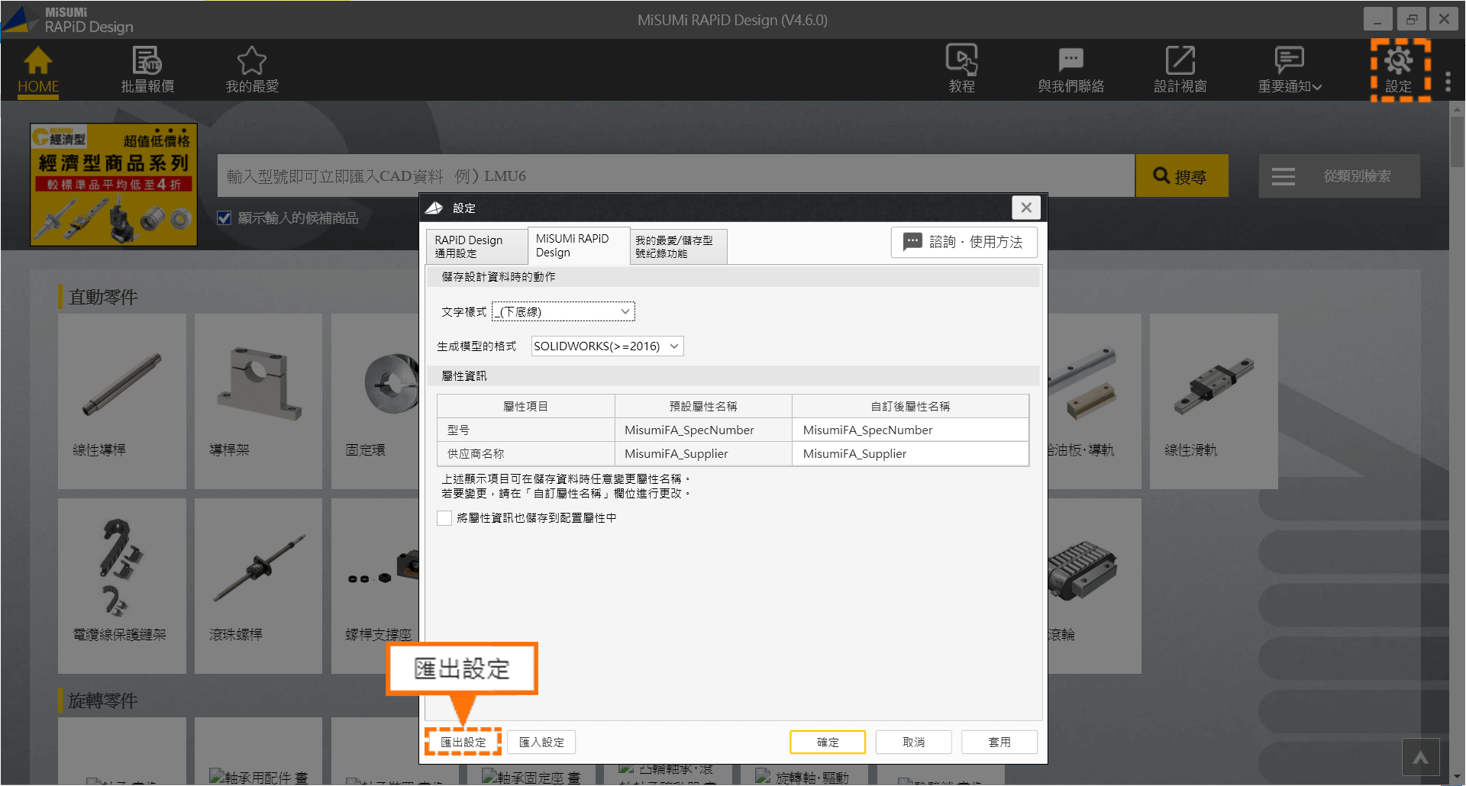
Task: Enable 將屬性資訊也儲存到配置屬性中 checkbox
Action: (x=444, y=517)
